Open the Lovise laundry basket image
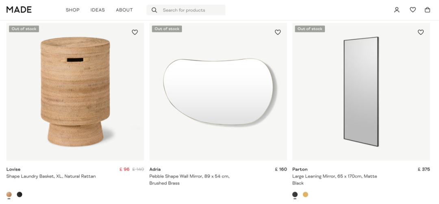The image size is (439, 204). coord(75,92)
